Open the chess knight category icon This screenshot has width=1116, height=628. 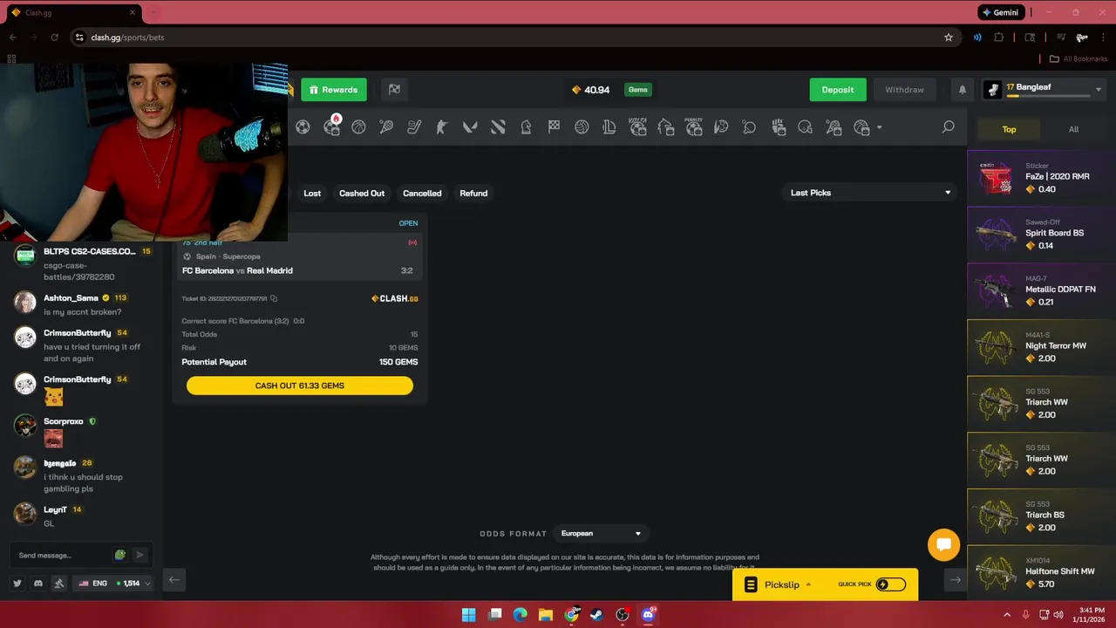(x=526, y=127)
